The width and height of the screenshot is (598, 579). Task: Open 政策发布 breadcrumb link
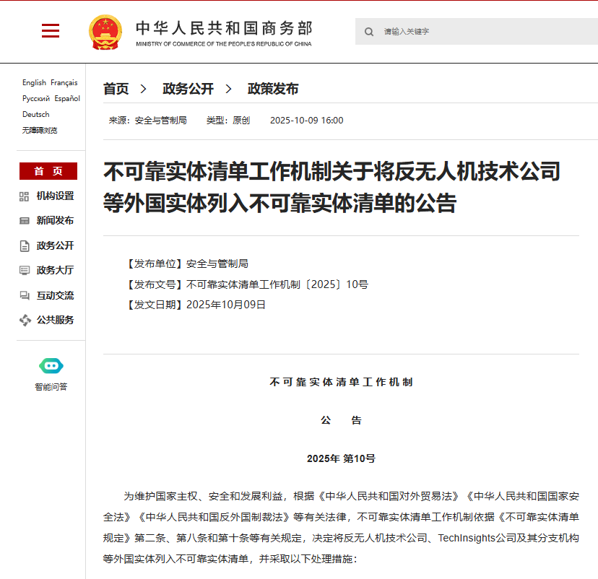click(273, 89)
